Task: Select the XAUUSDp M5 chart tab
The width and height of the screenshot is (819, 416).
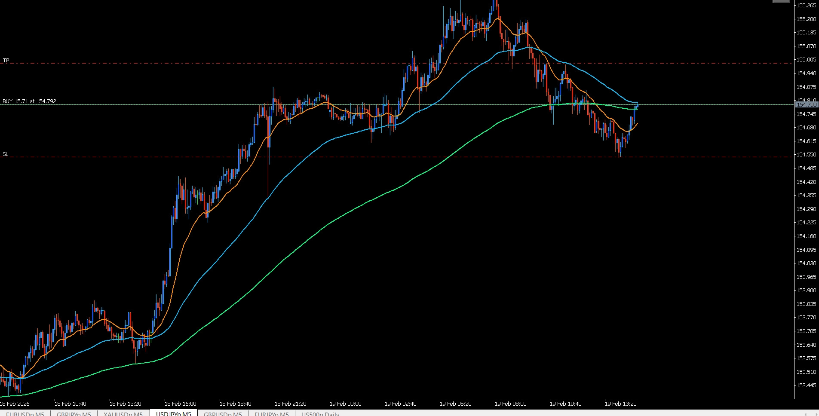Action: [x=123, y=413]
